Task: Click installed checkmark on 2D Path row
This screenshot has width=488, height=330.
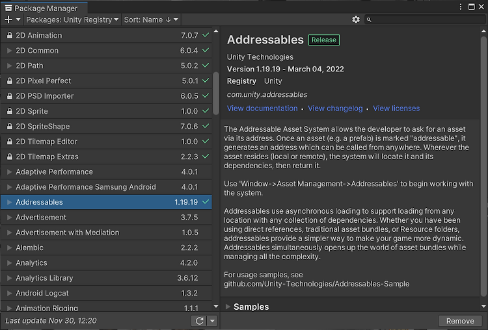Action: coord(206,65)
